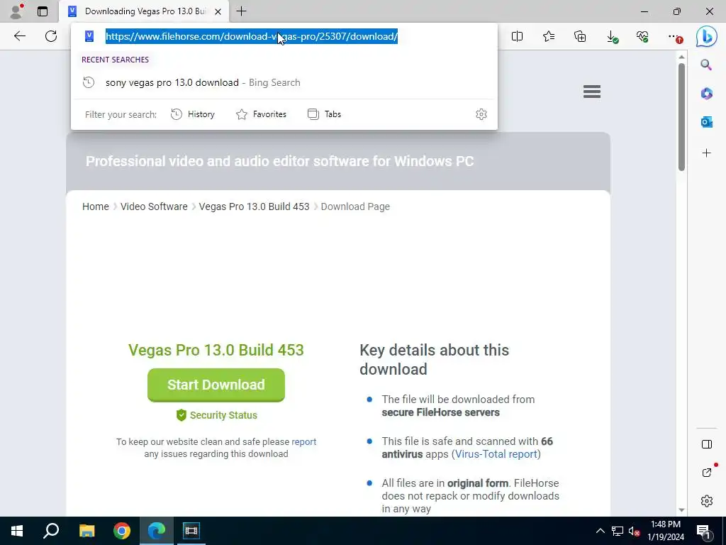Screen dimensions: 726x545
Task: Open the Collections toolbar icon
Action: (580, 36)
